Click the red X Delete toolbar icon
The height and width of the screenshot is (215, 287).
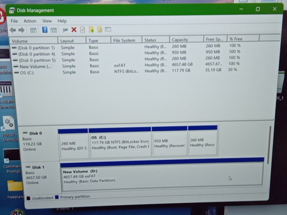click(74, 30)
